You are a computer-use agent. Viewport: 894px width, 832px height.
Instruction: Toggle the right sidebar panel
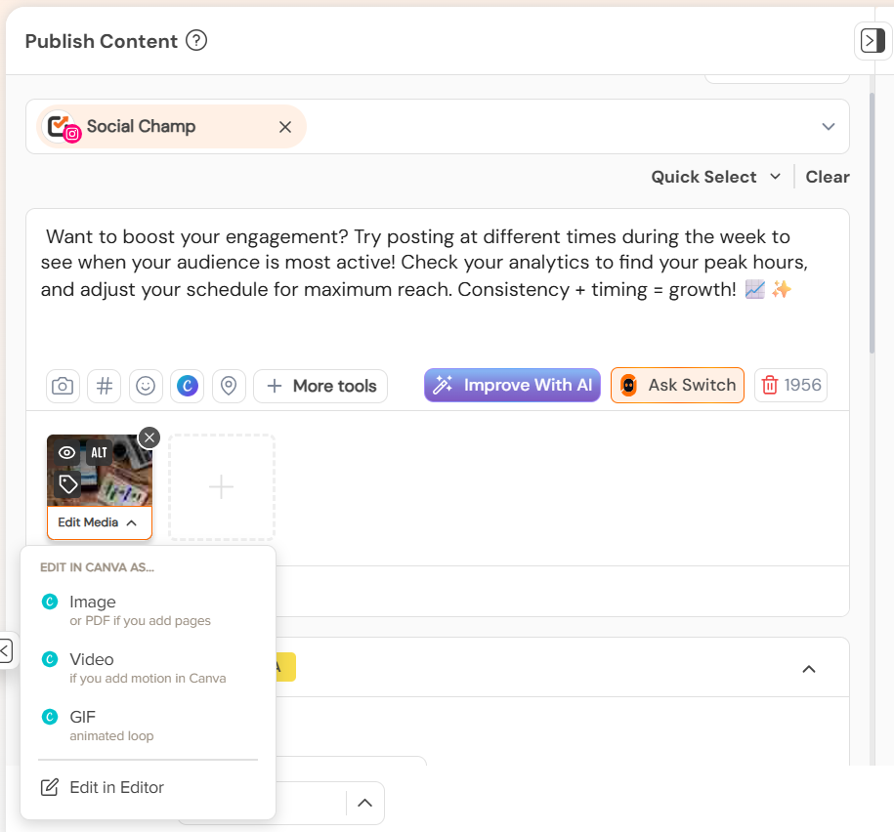(873, 40)
